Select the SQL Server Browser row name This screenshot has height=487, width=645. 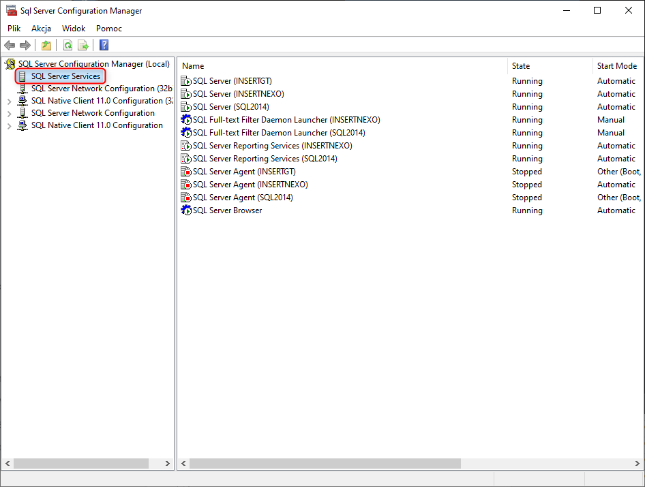228,210
